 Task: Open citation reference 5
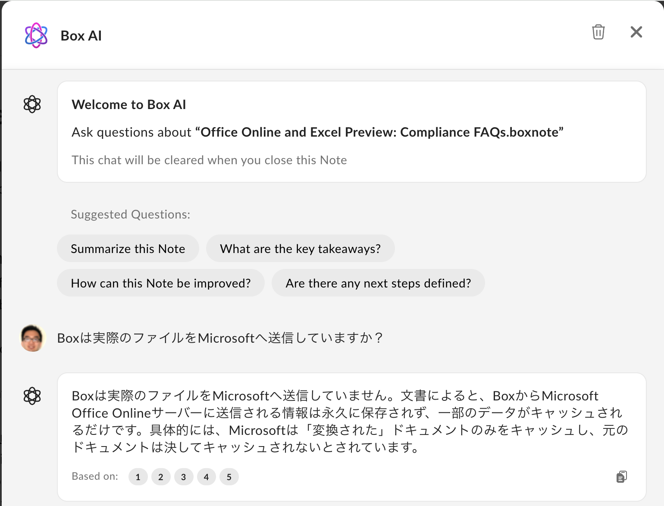229,477
